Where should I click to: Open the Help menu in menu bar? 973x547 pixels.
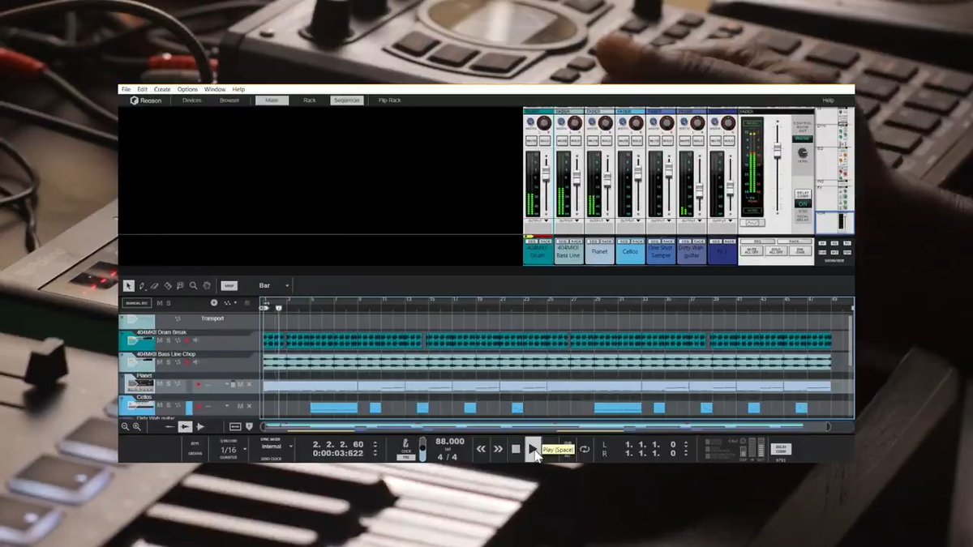coord(238,89)
